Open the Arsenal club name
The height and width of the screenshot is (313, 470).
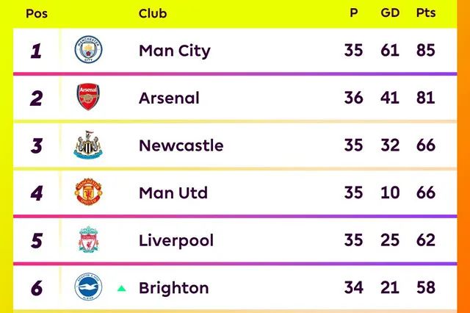coord(169,98)
